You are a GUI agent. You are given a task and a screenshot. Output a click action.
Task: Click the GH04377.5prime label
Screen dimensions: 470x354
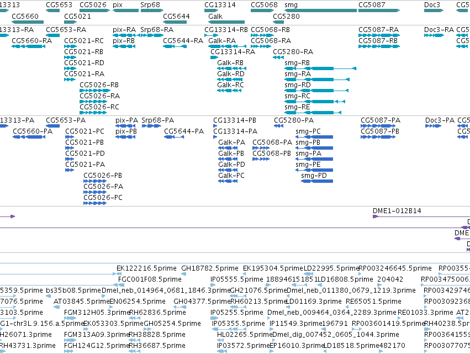click(x=202, y=301)
